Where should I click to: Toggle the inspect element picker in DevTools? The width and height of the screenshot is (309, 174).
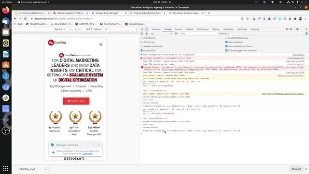click(142, 29)
